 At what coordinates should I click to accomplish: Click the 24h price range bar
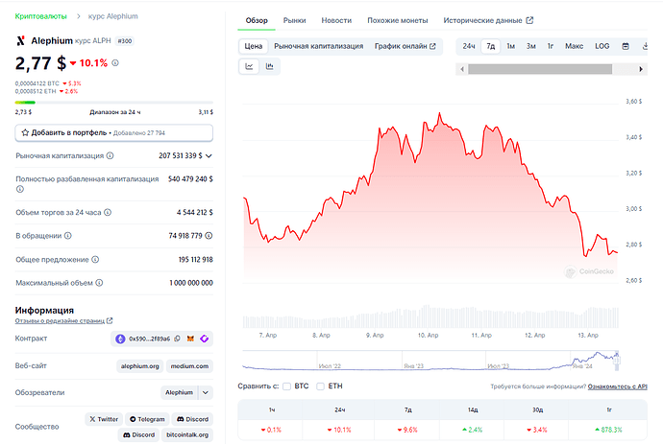[113, 103]
